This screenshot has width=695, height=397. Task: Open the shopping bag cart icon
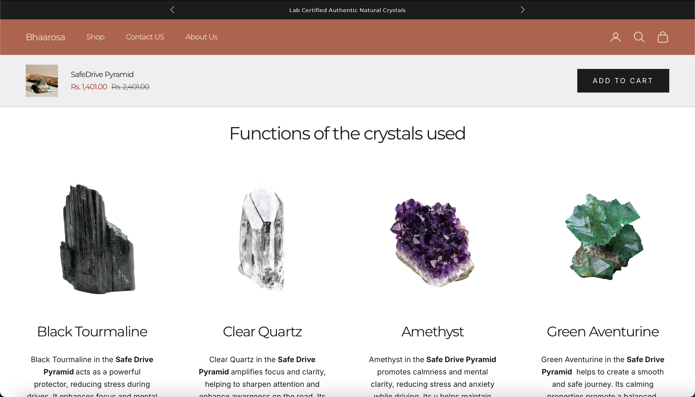[x=663, y=37]
